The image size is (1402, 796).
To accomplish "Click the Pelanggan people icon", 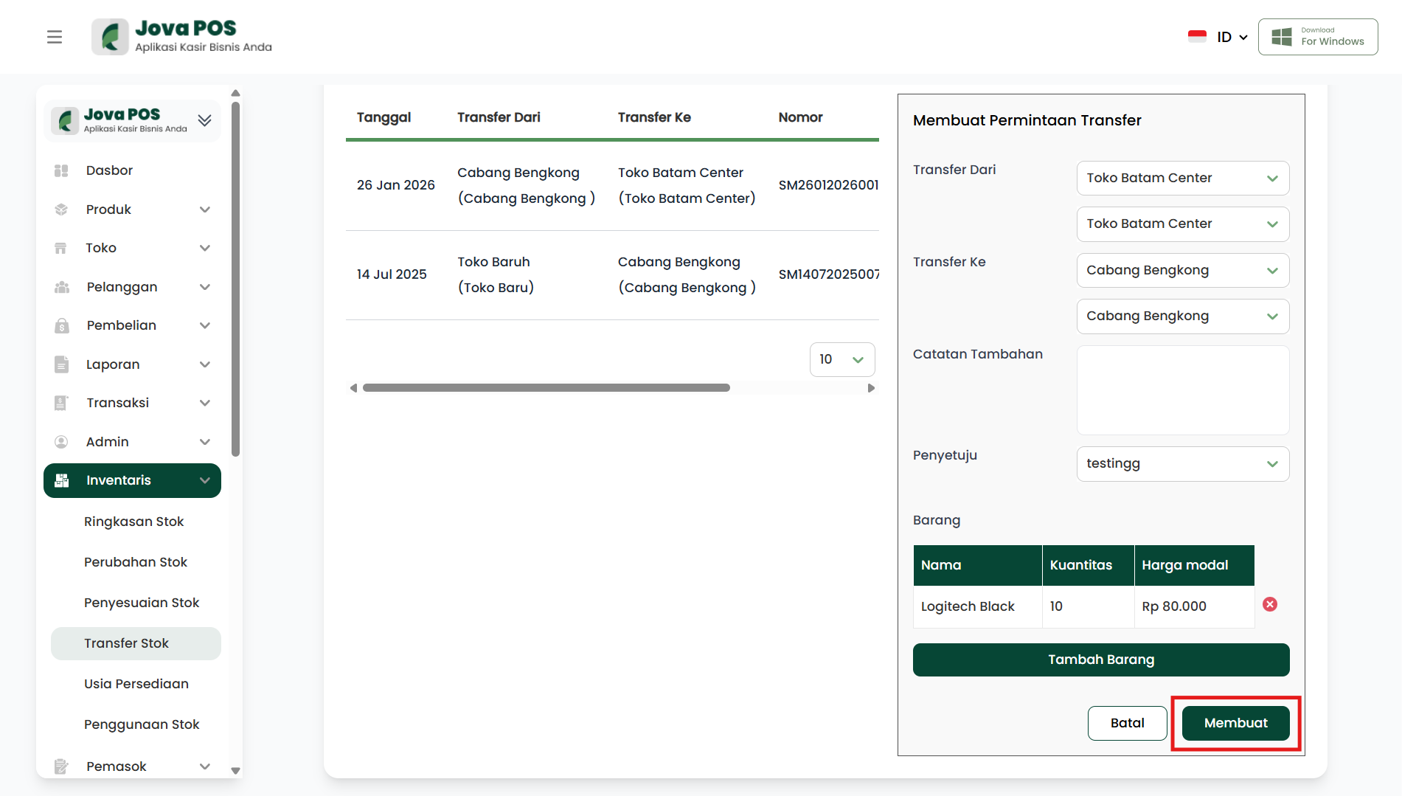I will click(x=61, y=287).
